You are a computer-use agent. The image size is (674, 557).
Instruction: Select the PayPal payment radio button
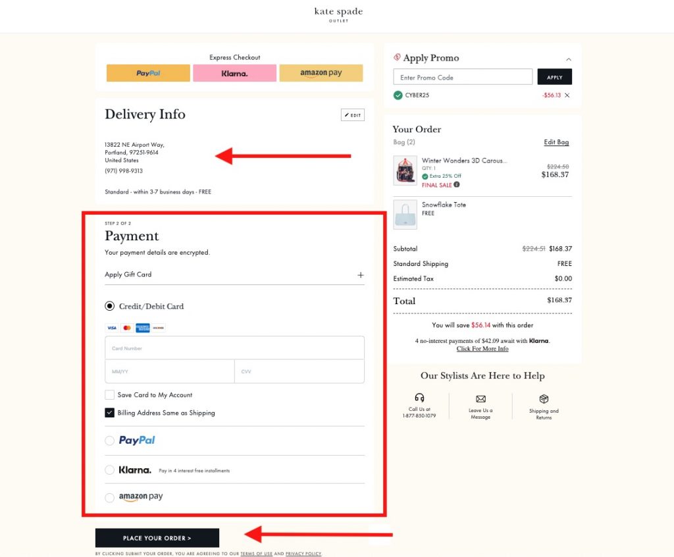point(110,440)
